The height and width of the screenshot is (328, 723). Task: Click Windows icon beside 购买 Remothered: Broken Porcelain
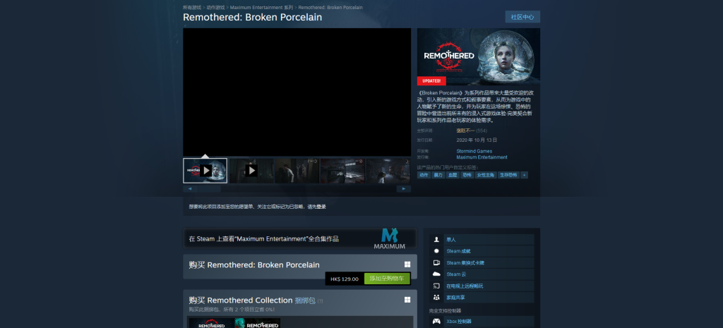click(407, 265)
